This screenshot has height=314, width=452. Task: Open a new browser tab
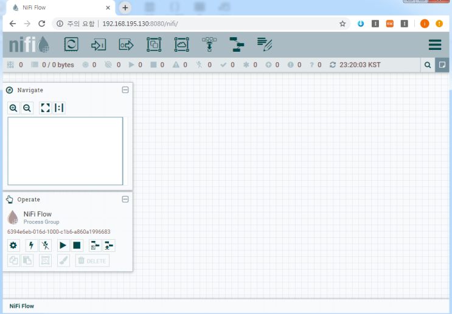tap(125, 8)
